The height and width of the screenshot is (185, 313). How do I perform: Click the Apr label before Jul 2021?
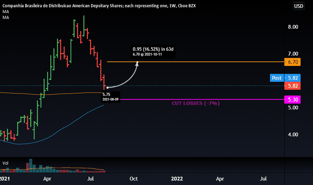47,179
